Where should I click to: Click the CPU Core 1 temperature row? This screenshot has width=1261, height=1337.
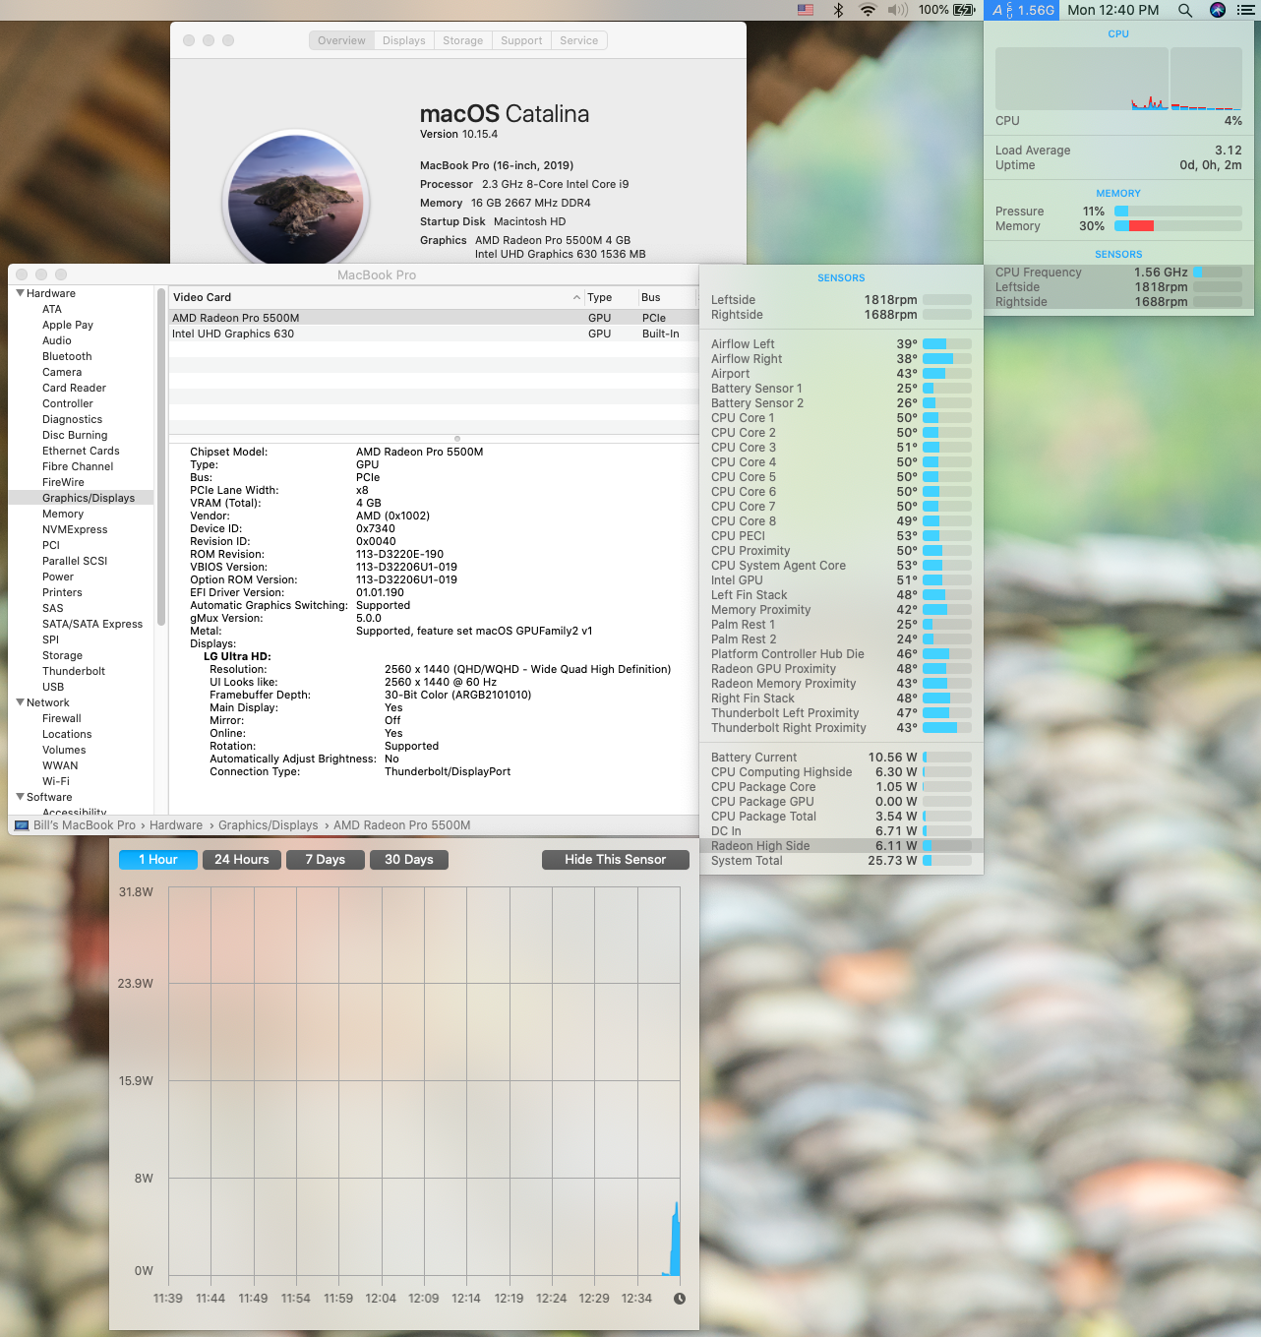point(841,418)
